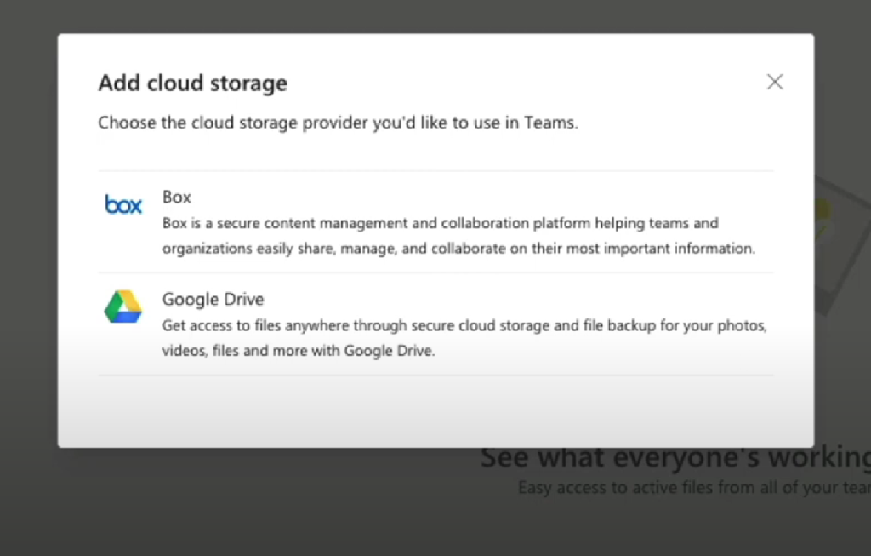871x556 pixels.
Task: Click the Box label text
Action: 176,197
